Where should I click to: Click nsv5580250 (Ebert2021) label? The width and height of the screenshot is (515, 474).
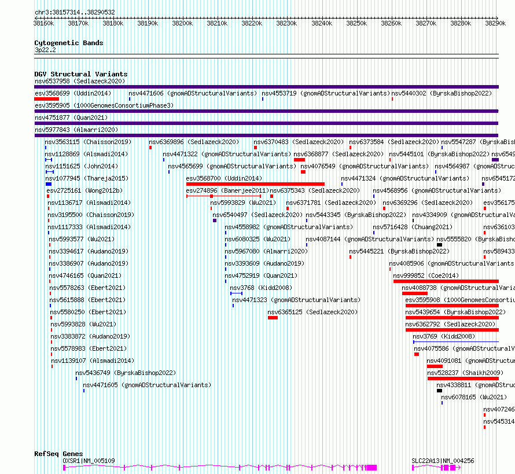point(88,312)
